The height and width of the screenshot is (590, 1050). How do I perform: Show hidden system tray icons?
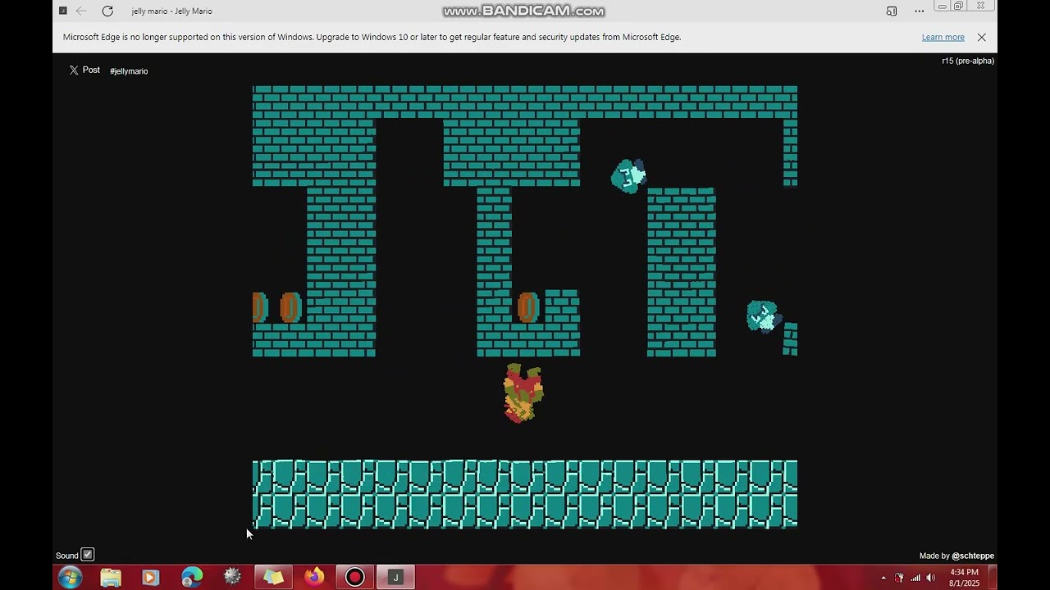click(x=883, y=578)
